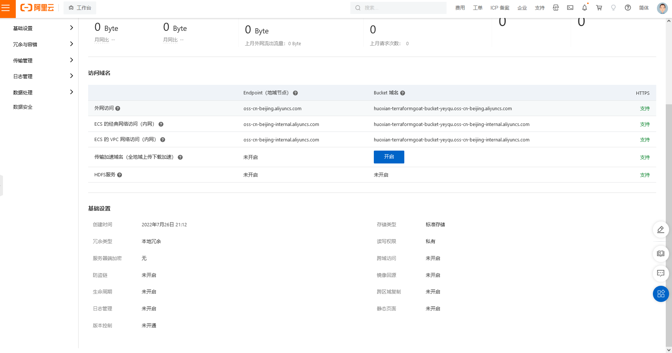Image resolution: width=672 pixels, height=353 pixels.
Task: Show help for ECS 的经典网络访问
Action: [161, 124]
